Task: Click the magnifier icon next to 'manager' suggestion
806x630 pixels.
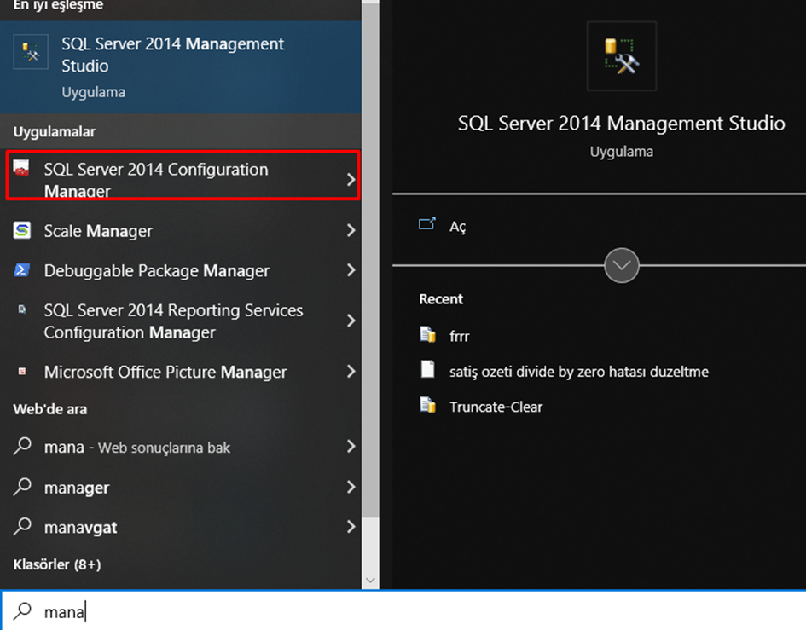Action: point(22,486)
